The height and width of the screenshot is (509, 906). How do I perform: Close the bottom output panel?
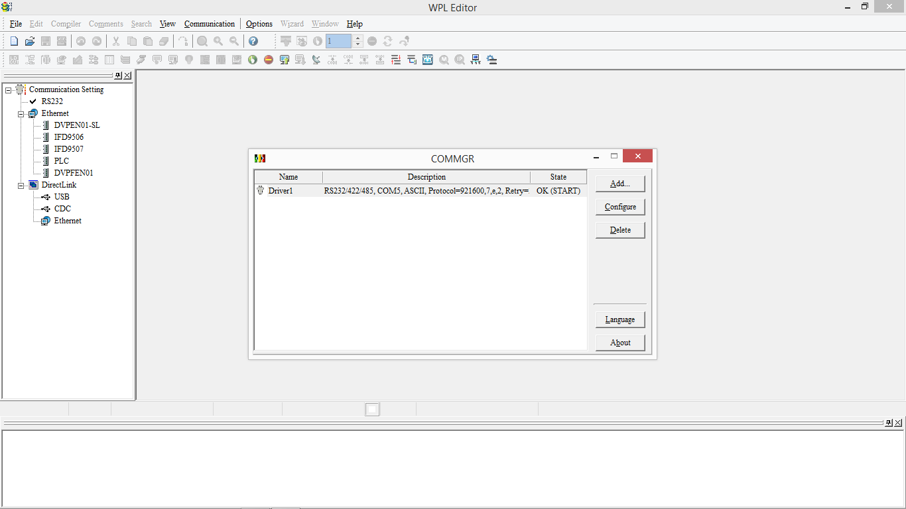[x=898, y=423]
